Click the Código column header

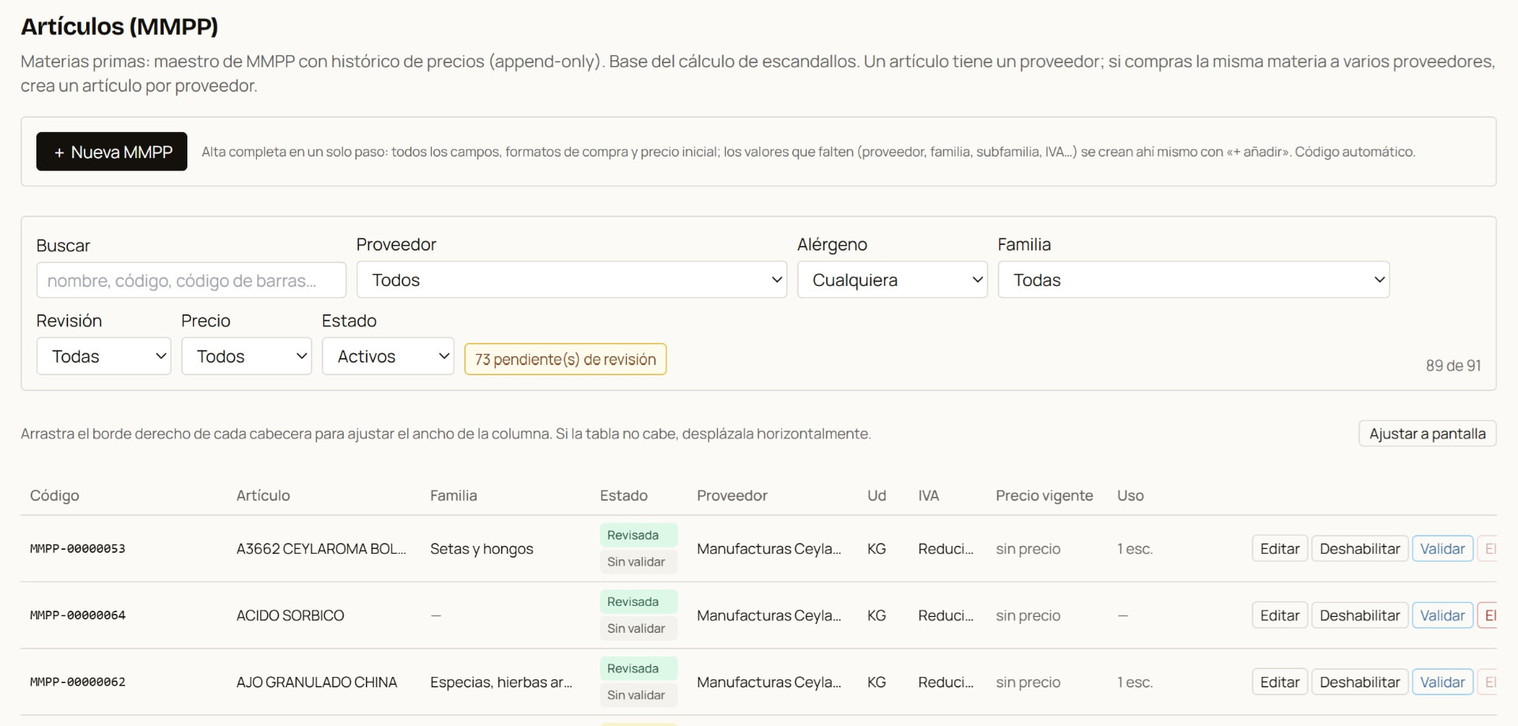click(x=55, y=495)
